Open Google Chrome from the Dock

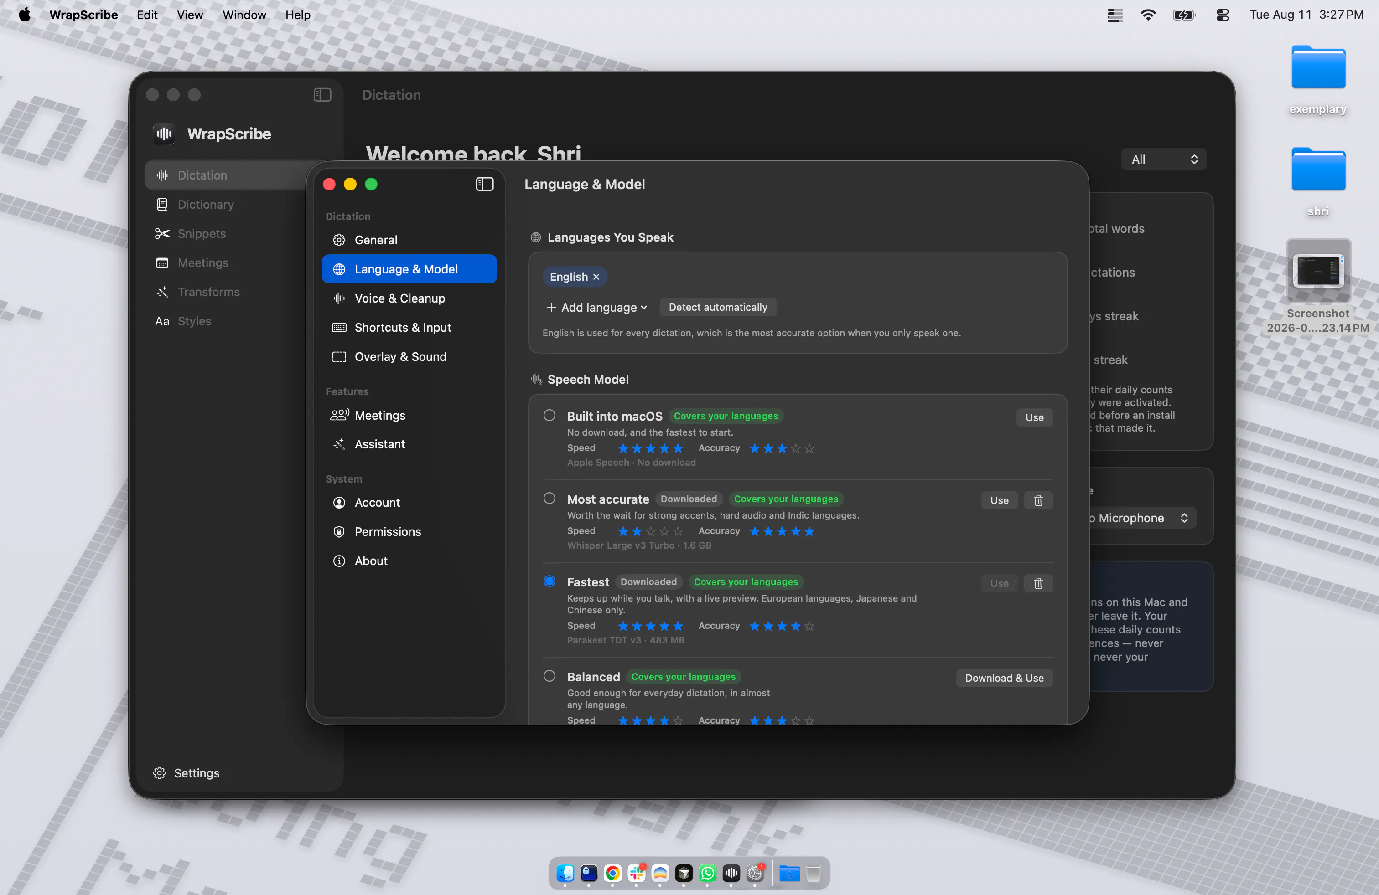click(612, 872)
